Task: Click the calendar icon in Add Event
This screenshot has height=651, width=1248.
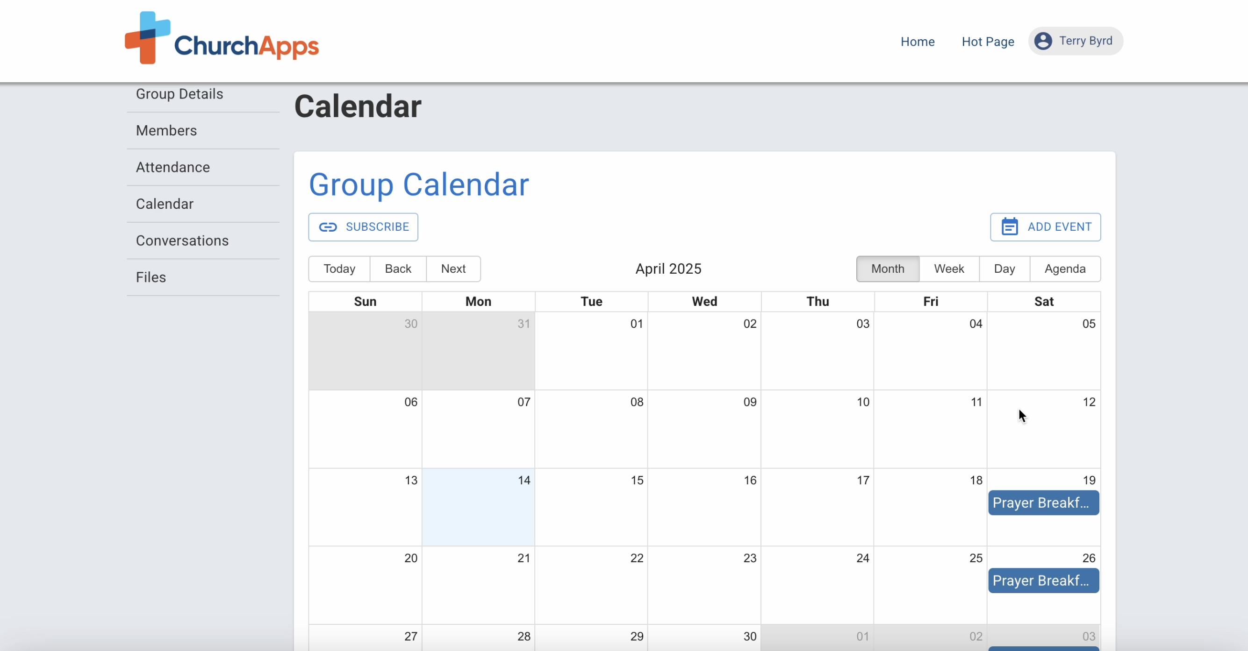Action: coord(1010,227)
